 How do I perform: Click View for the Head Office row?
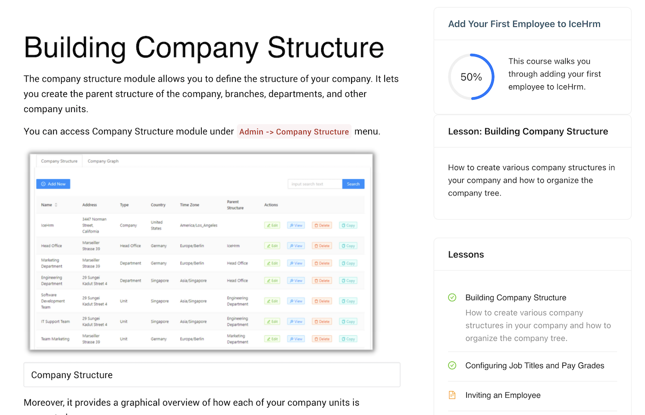pos(296,246)
